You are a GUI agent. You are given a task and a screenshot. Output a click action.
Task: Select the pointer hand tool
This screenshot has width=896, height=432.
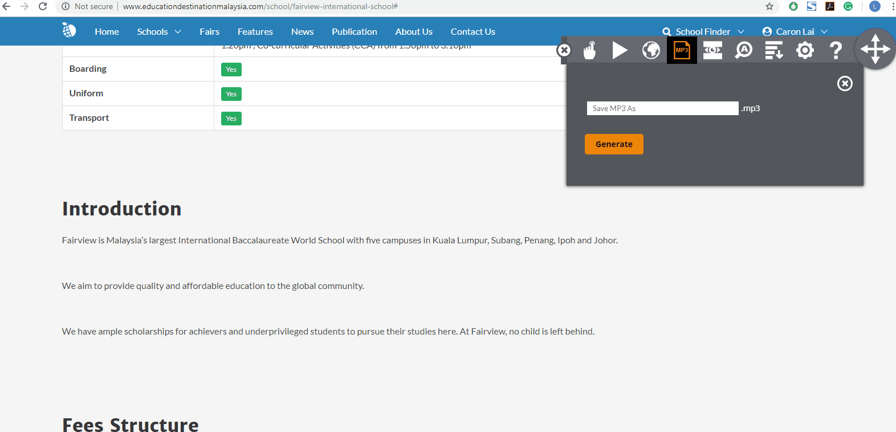click(590, 50)
